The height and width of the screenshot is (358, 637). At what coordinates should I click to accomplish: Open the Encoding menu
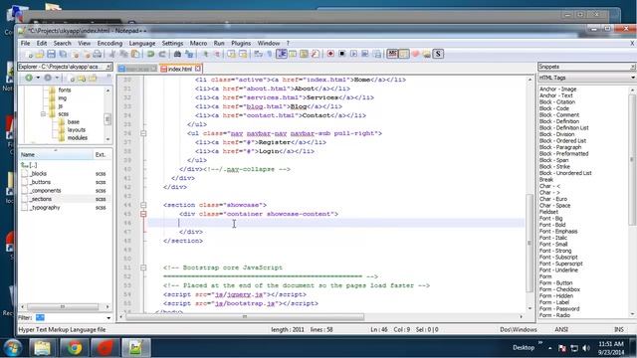point(109,43)
